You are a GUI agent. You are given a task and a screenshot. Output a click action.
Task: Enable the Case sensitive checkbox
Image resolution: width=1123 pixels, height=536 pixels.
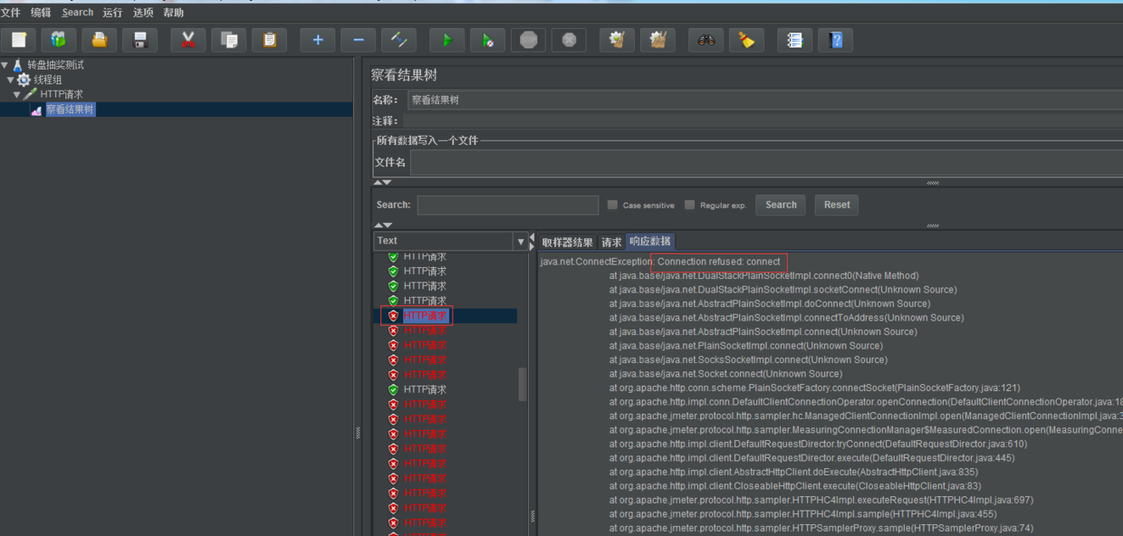613,206
